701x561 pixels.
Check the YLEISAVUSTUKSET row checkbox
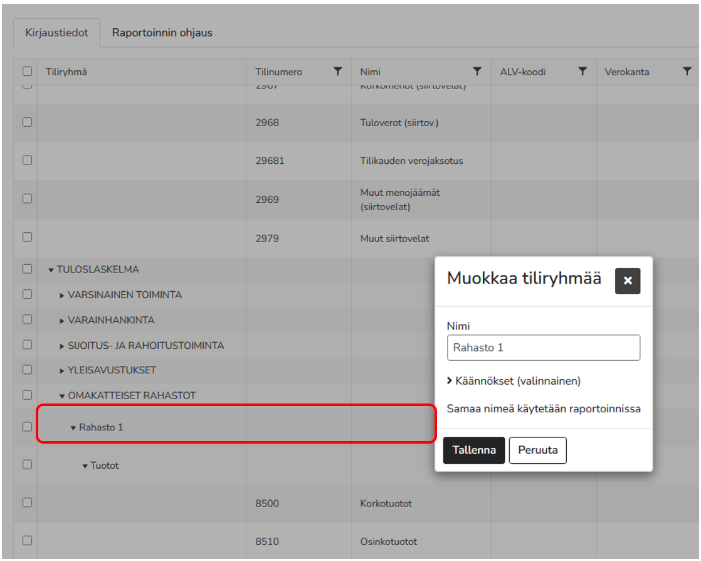coord(27,370)
